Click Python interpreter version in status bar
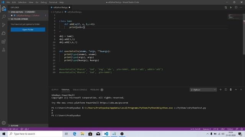This screenshot has width=245, height=137. pos(10,129)
